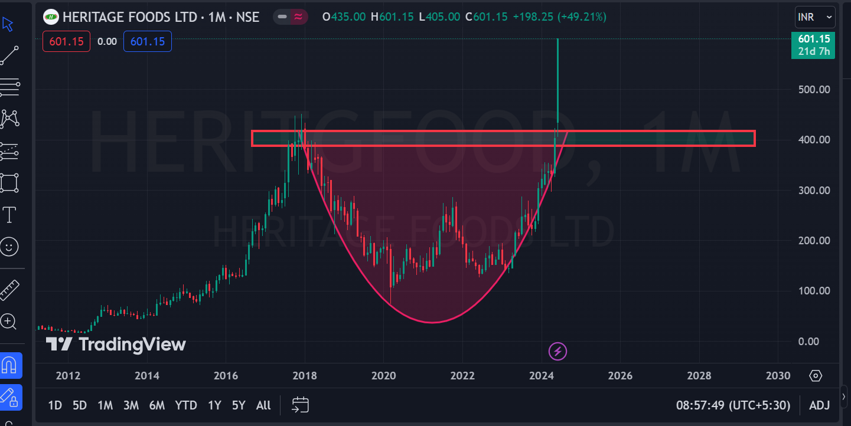This screenshot has width=851, height=426.
Task: Click the 500.00 price axis label
Action: (813, 89)
